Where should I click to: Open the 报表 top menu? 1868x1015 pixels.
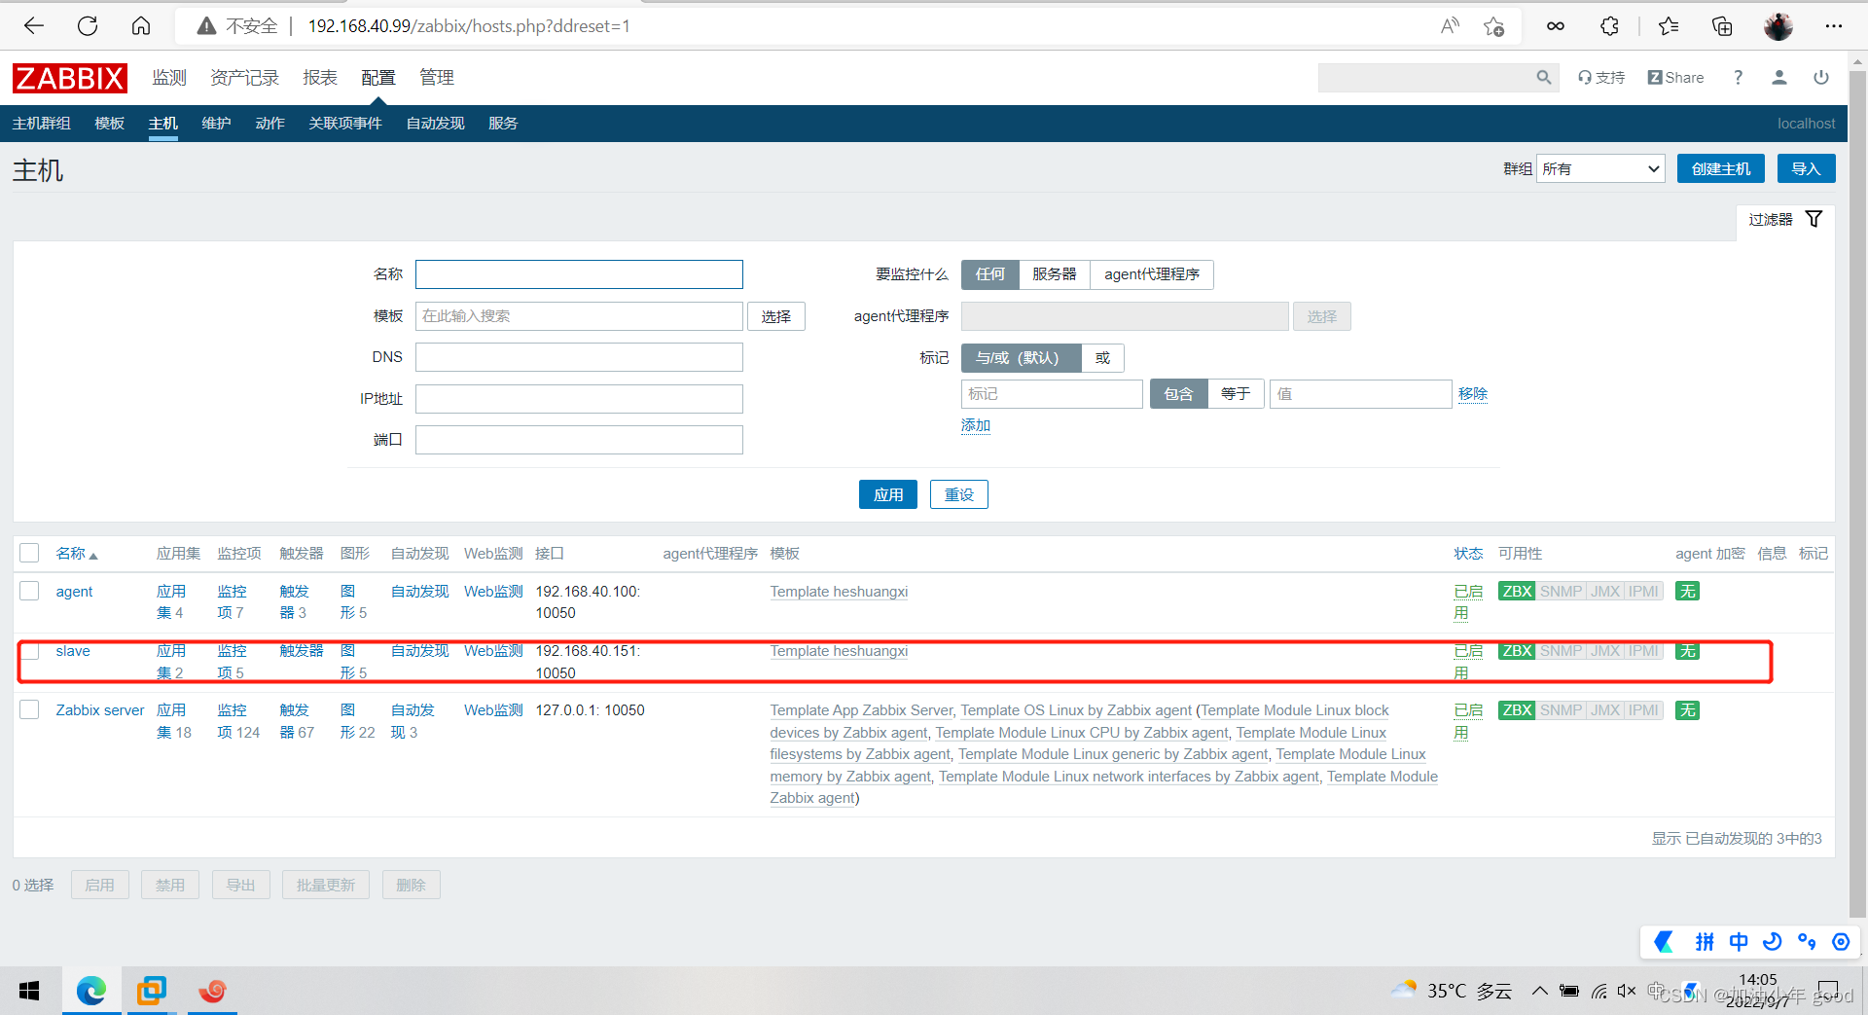(x=319, y=78)
